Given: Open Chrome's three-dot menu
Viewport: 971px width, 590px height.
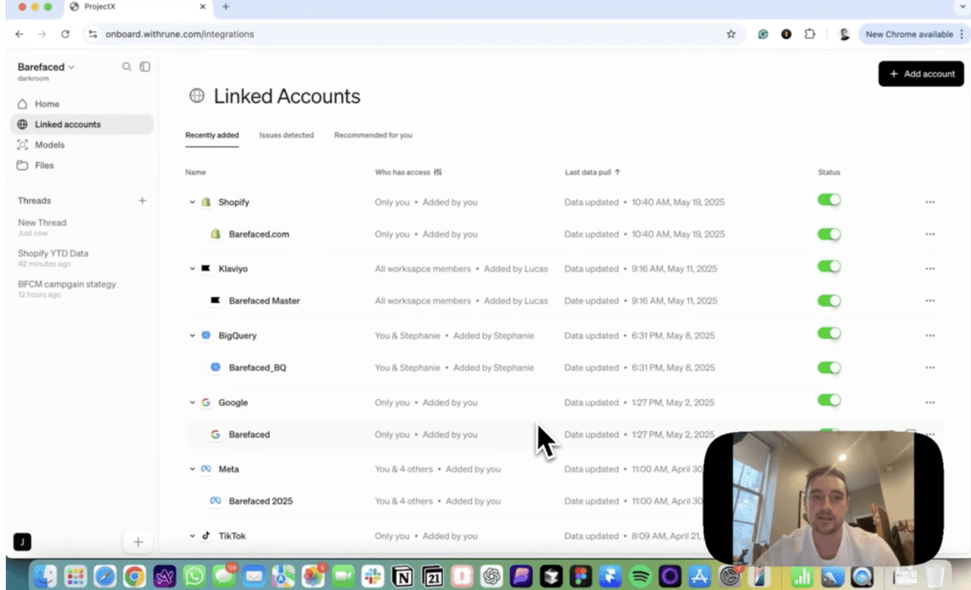Looking at the screenshot, I should point(962,34).
